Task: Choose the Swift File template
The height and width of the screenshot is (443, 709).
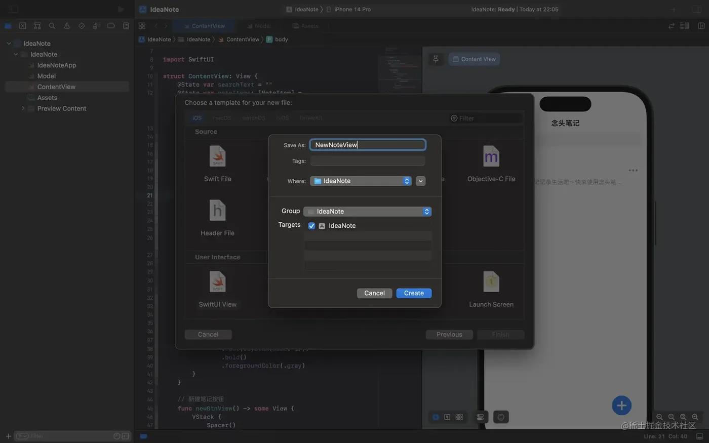Action: (218, 164)
